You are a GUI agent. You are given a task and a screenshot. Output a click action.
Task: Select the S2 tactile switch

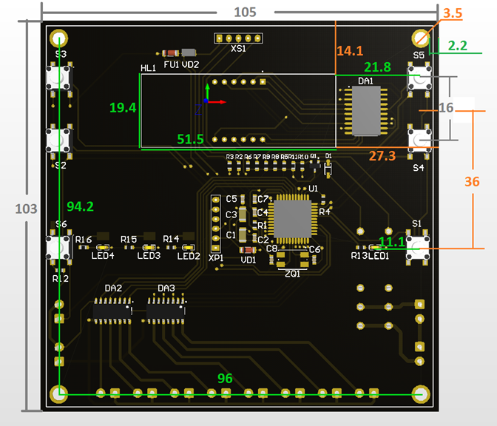coord(59,141)
